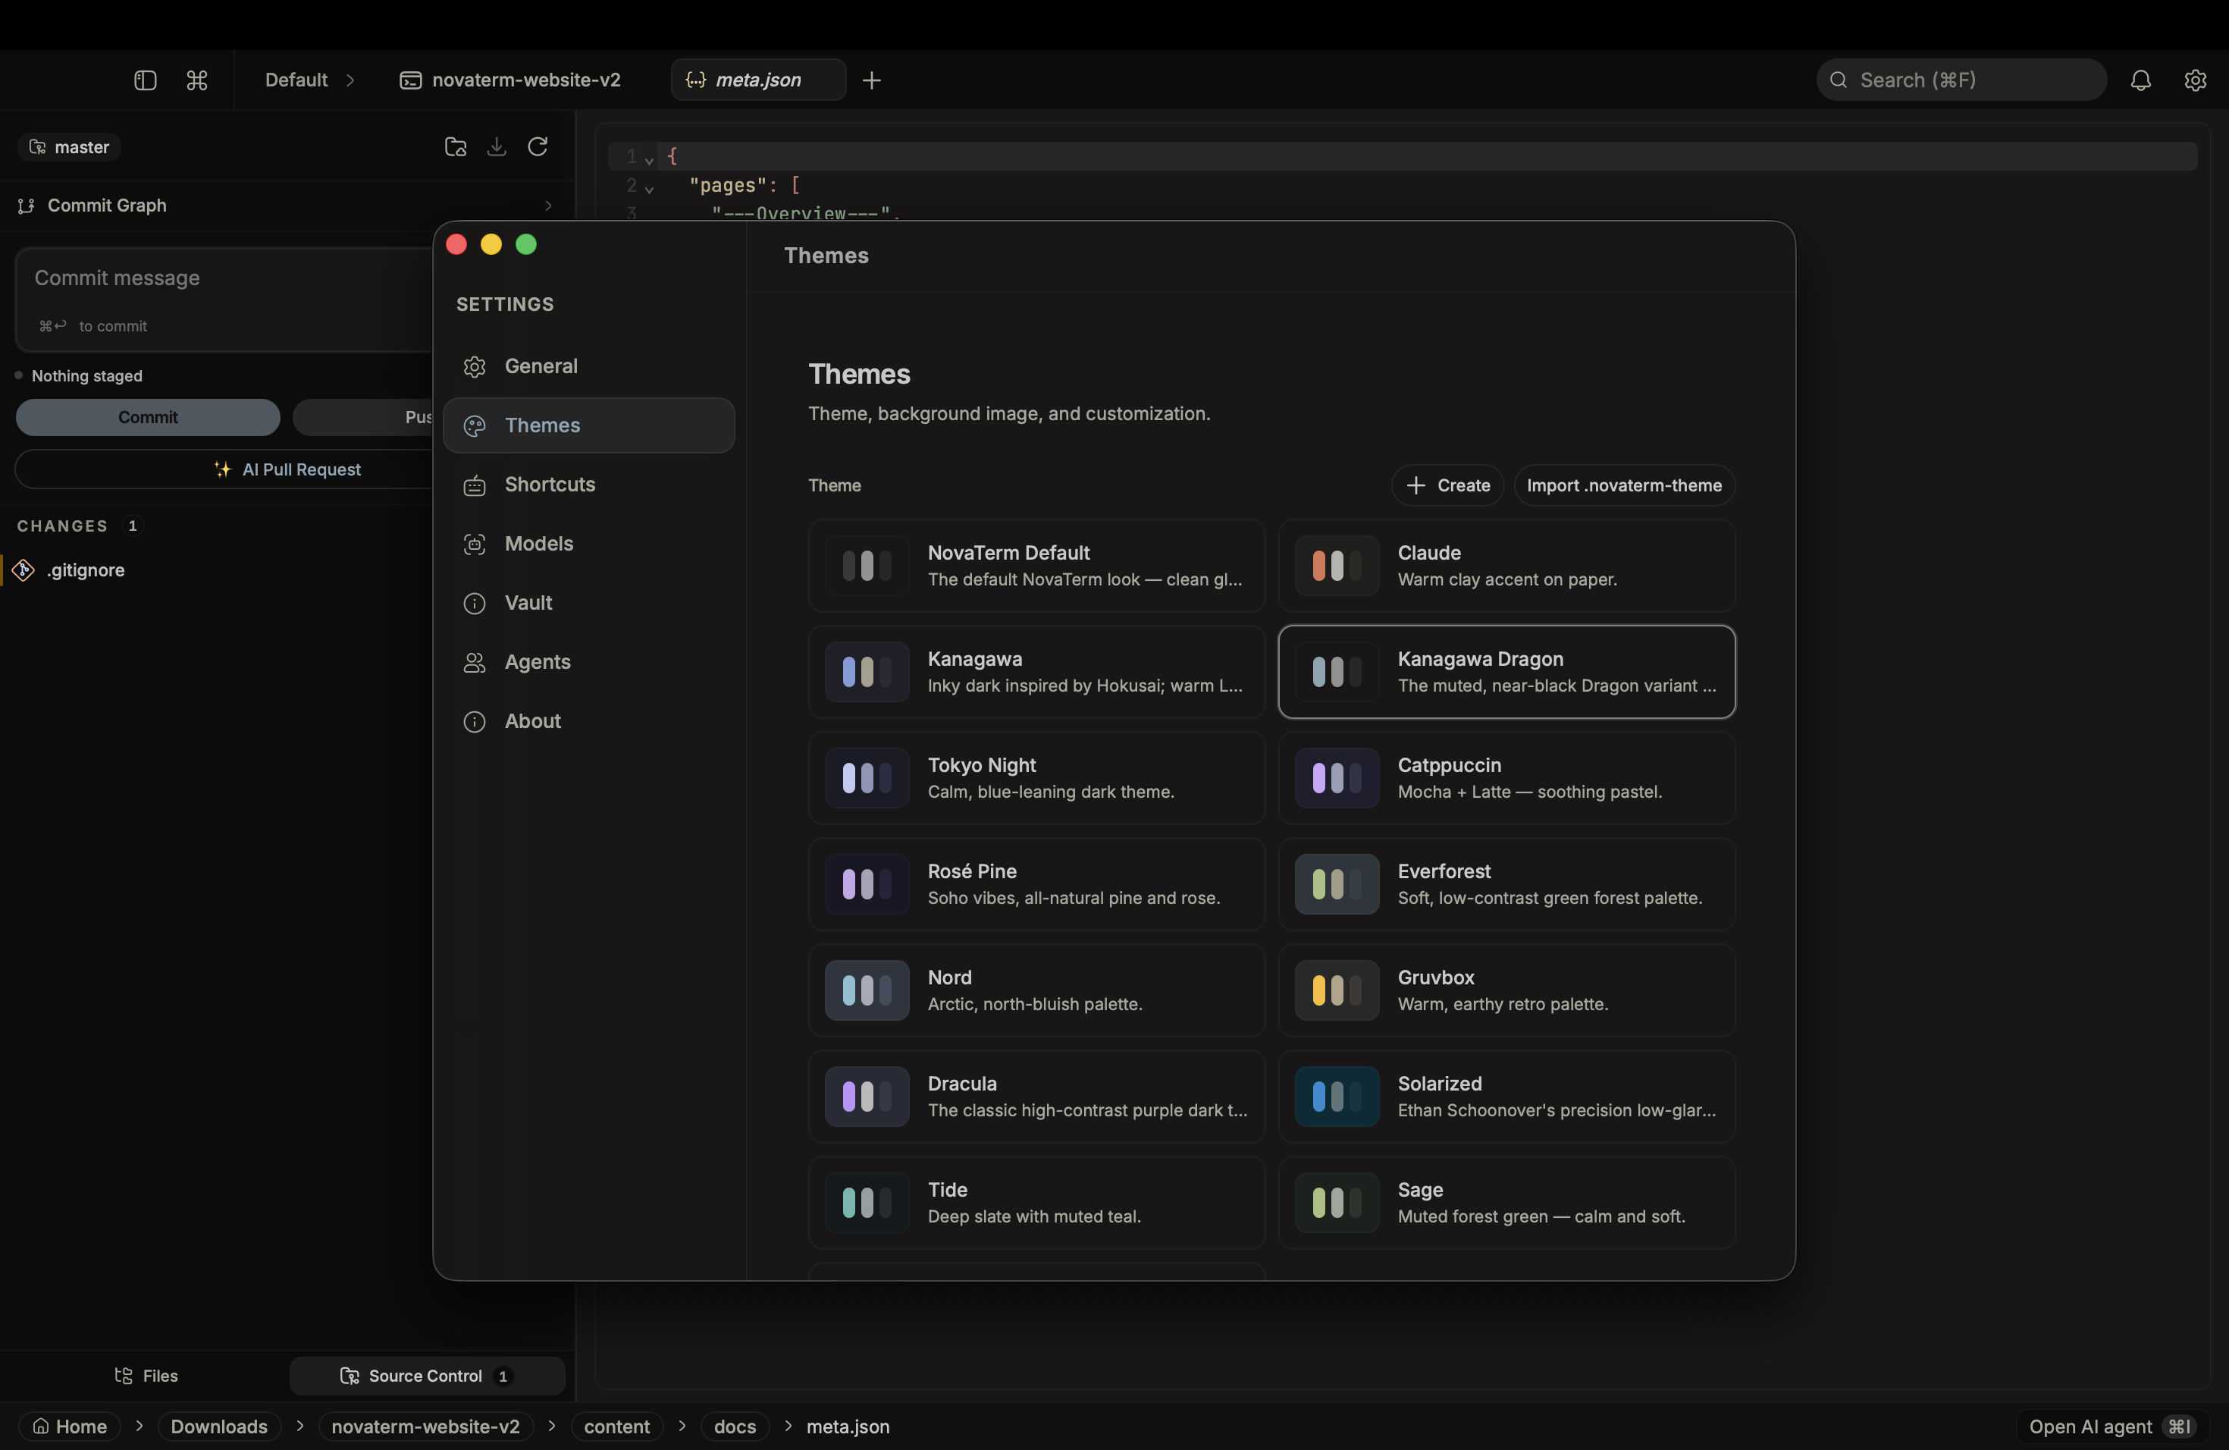Open Vault settings section

coord(589,602)
